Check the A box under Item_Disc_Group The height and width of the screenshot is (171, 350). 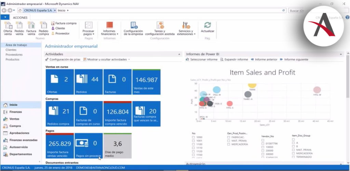tap(293, 143)
